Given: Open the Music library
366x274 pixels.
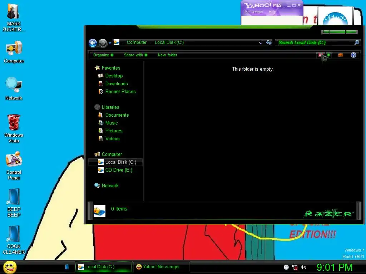Looking at the screenshot, I should click(112, 123).
